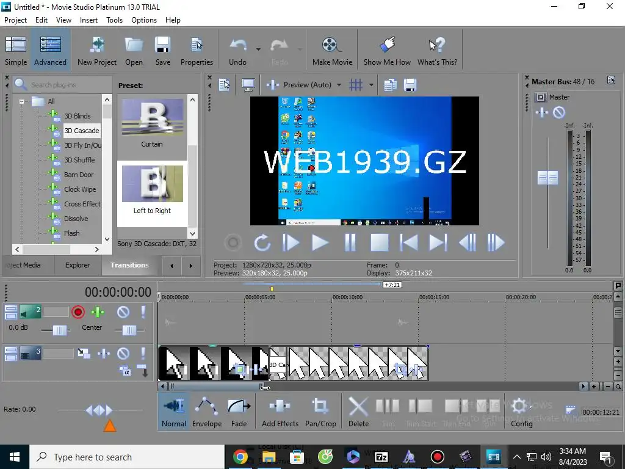Open Preview (Auto) quality dropdown
This screenshot has height=469, width=625.
click(339, 85)
